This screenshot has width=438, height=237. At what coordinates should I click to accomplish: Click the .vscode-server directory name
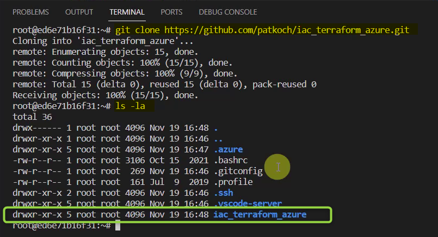pos(248,203)
